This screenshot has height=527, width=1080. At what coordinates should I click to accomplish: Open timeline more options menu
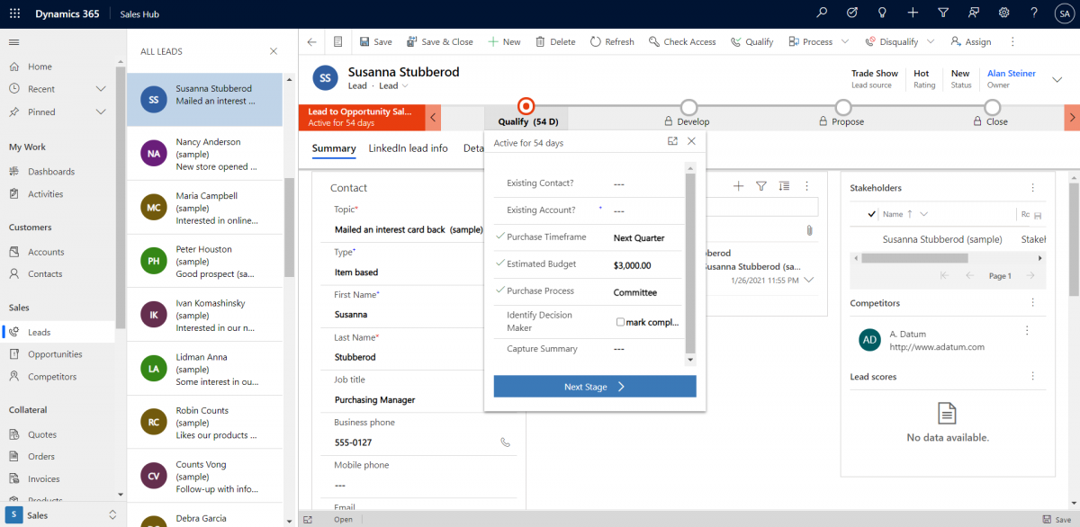[x=806, y=186]
